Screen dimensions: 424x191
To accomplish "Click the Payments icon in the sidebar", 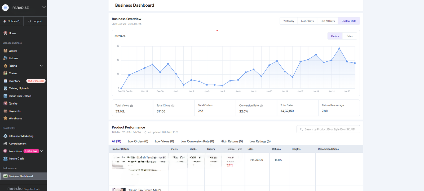I will 5,111.
